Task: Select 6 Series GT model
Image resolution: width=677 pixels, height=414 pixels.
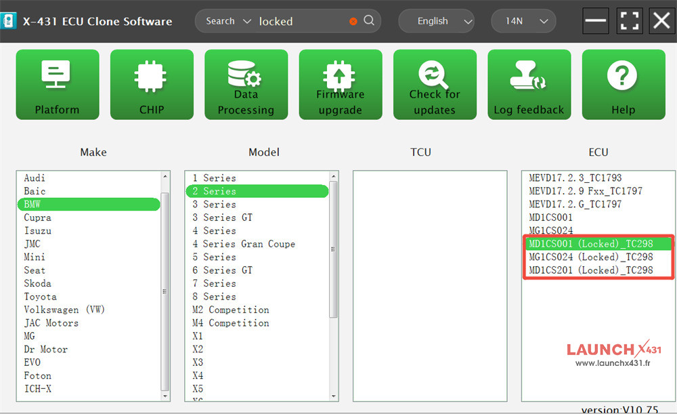Action: pos(257,270)
